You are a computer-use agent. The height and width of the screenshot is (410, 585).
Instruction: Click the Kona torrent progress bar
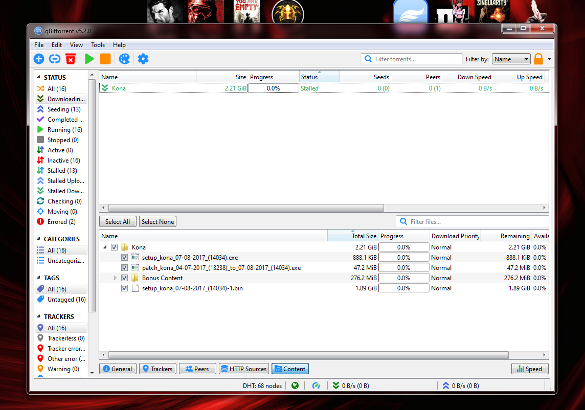point(273,88)
